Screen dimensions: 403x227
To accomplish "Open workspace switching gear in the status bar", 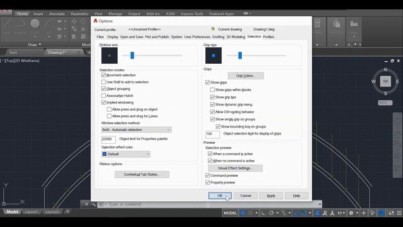I will [351, 213].
